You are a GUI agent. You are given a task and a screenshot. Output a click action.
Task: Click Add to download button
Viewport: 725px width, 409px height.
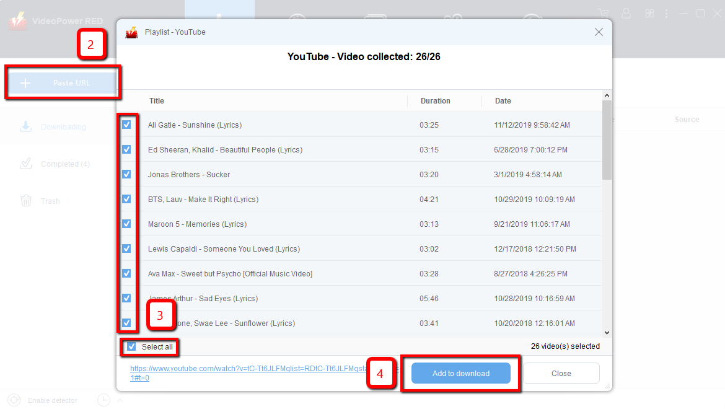[461, 374]
